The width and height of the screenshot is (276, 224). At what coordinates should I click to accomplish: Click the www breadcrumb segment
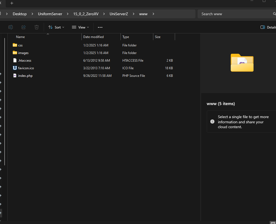(143, 14)
